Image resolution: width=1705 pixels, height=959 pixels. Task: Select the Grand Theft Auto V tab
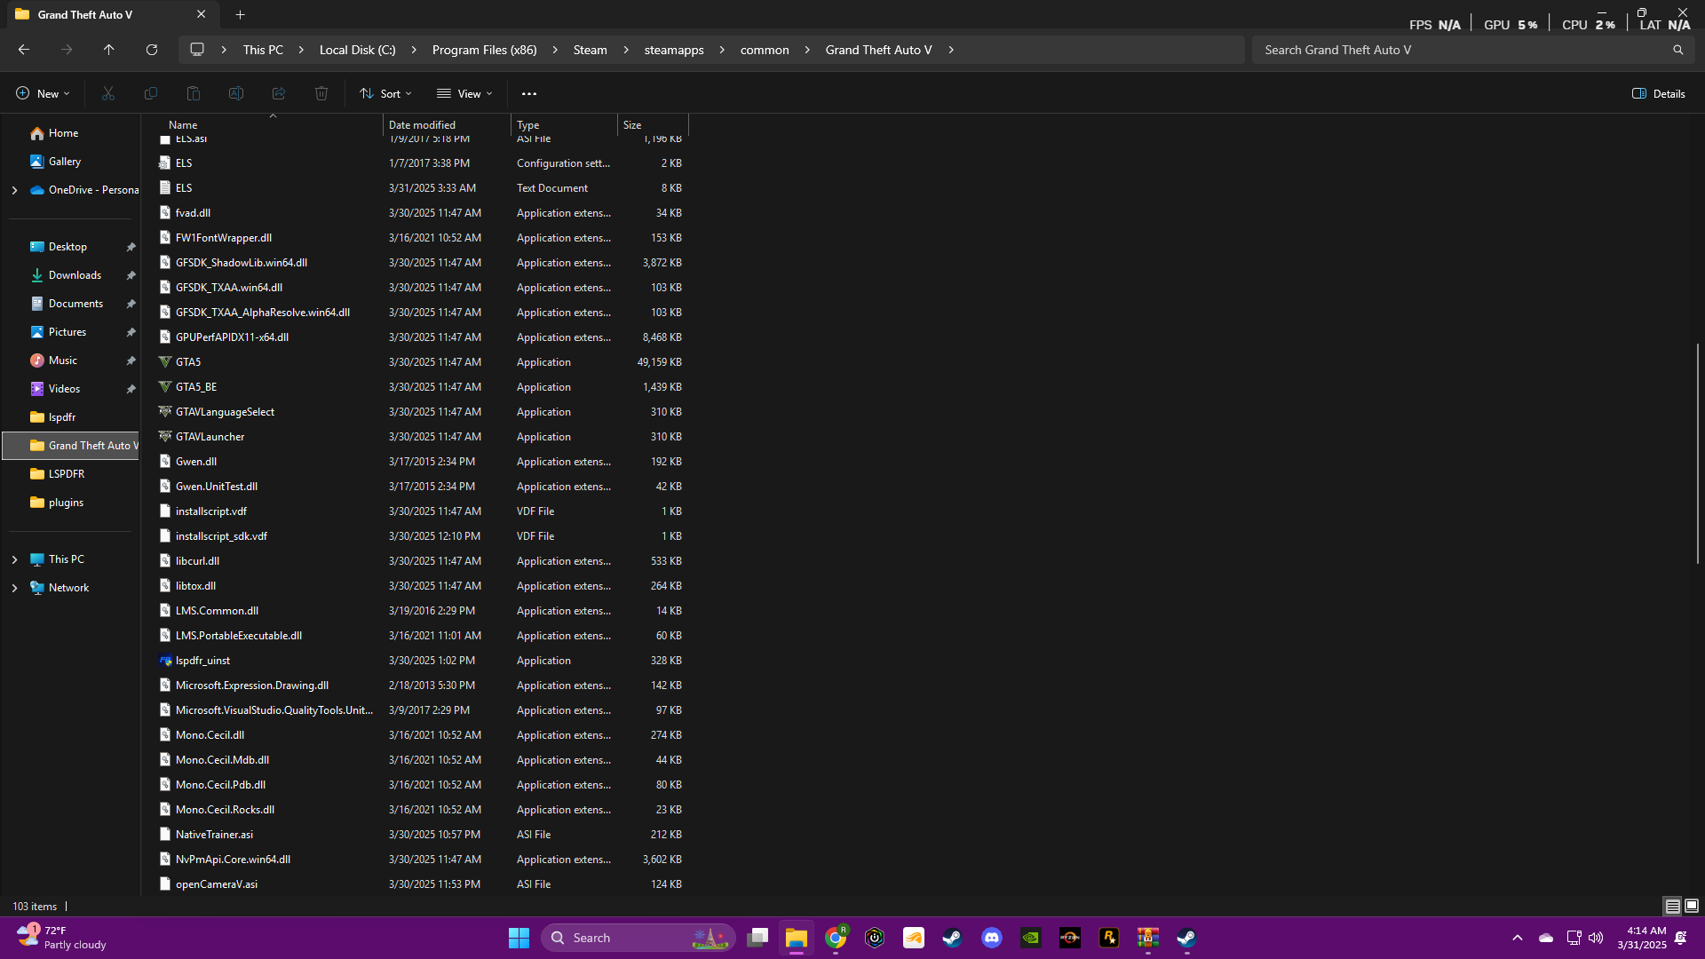(85, 14)
